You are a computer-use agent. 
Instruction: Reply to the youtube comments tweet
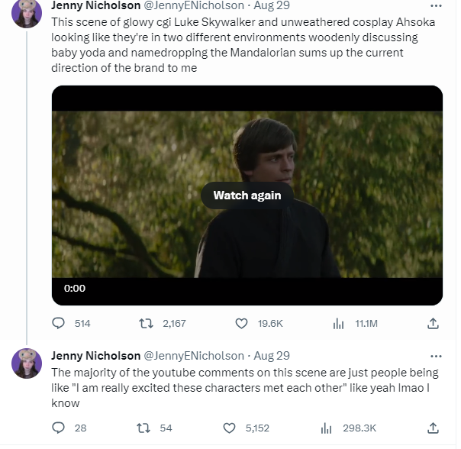(x=59, y=428)
